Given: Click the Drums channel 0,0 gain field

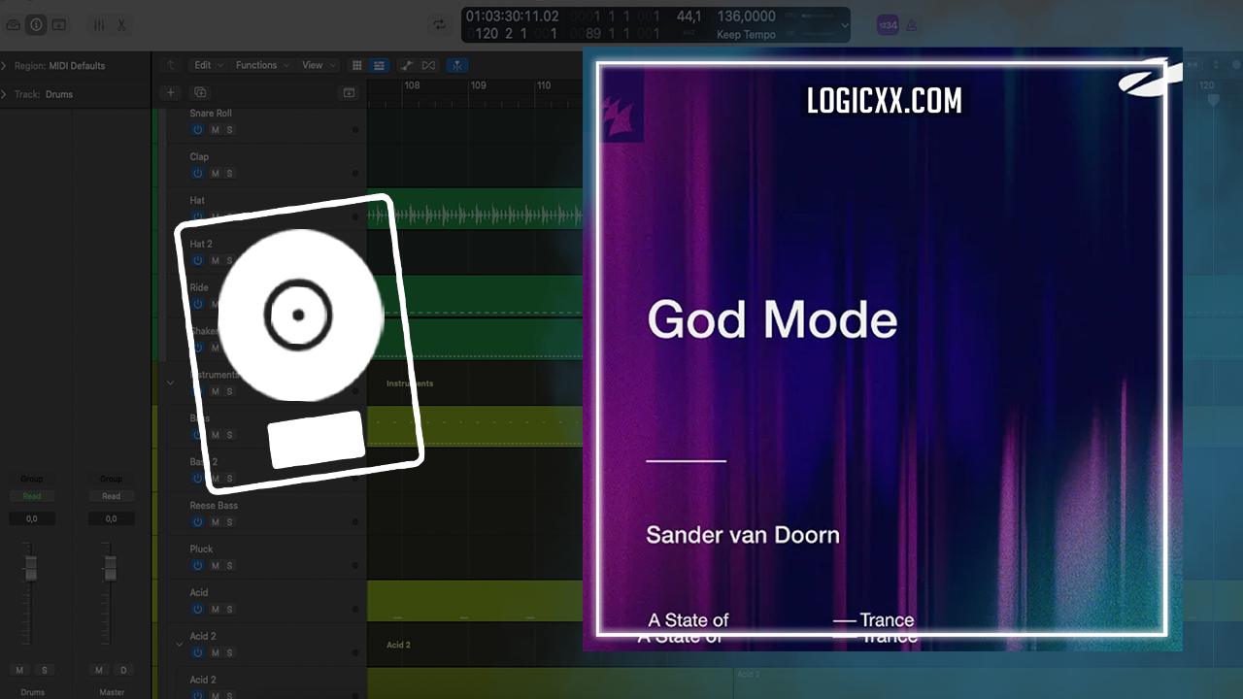Looking at the screenshot, I should [32, 519].
